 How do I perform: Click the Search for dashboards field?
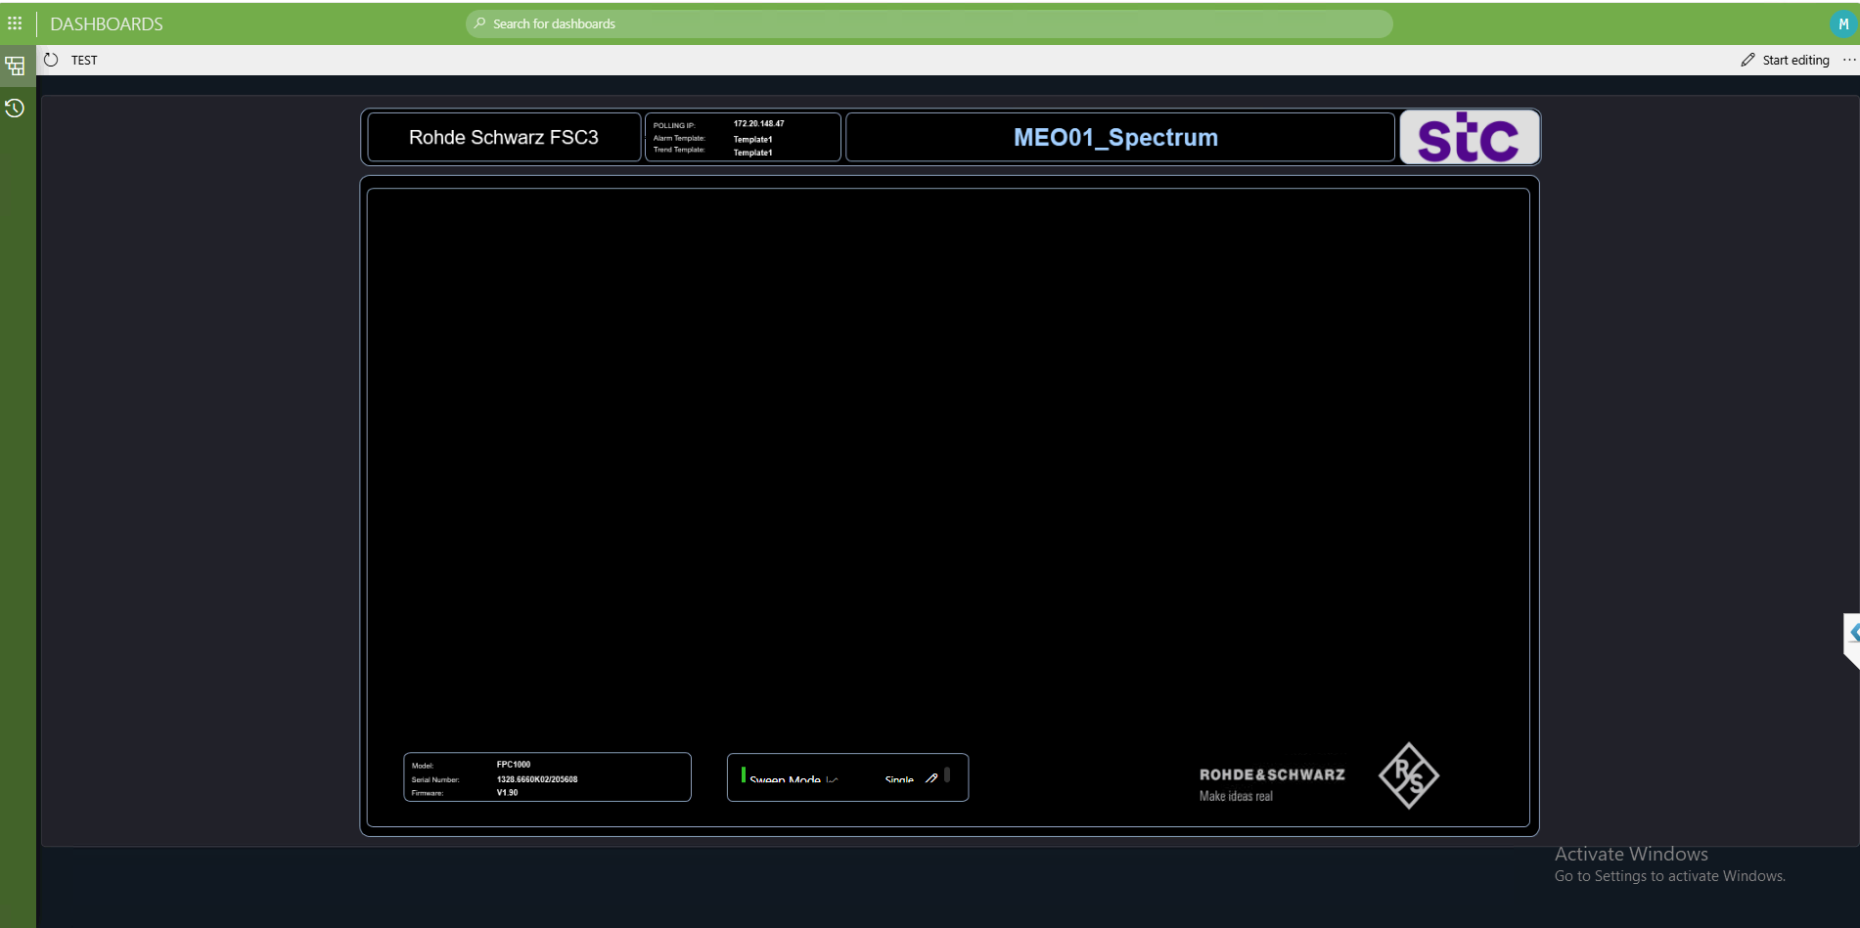(929, 23)
